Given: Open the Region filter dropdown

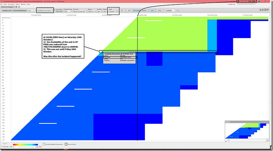Looking at the screenshot, I should click(91, 11).
